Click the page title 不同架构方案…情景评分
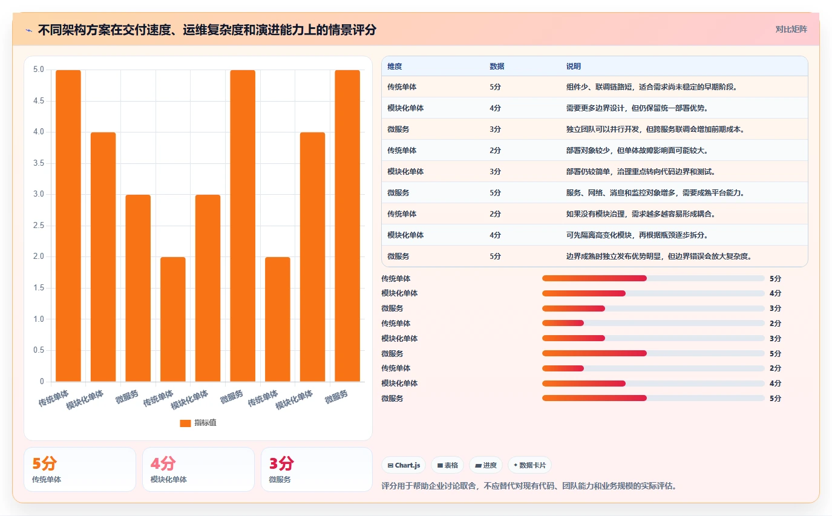 pyautogui.click(x=207, y=30)
